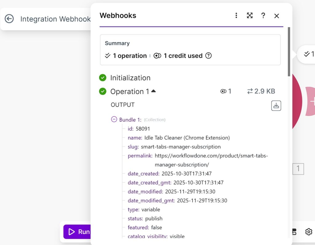Click the red Webhooks module circle
This screenshot has width=315, height=245.
(297, 102)
